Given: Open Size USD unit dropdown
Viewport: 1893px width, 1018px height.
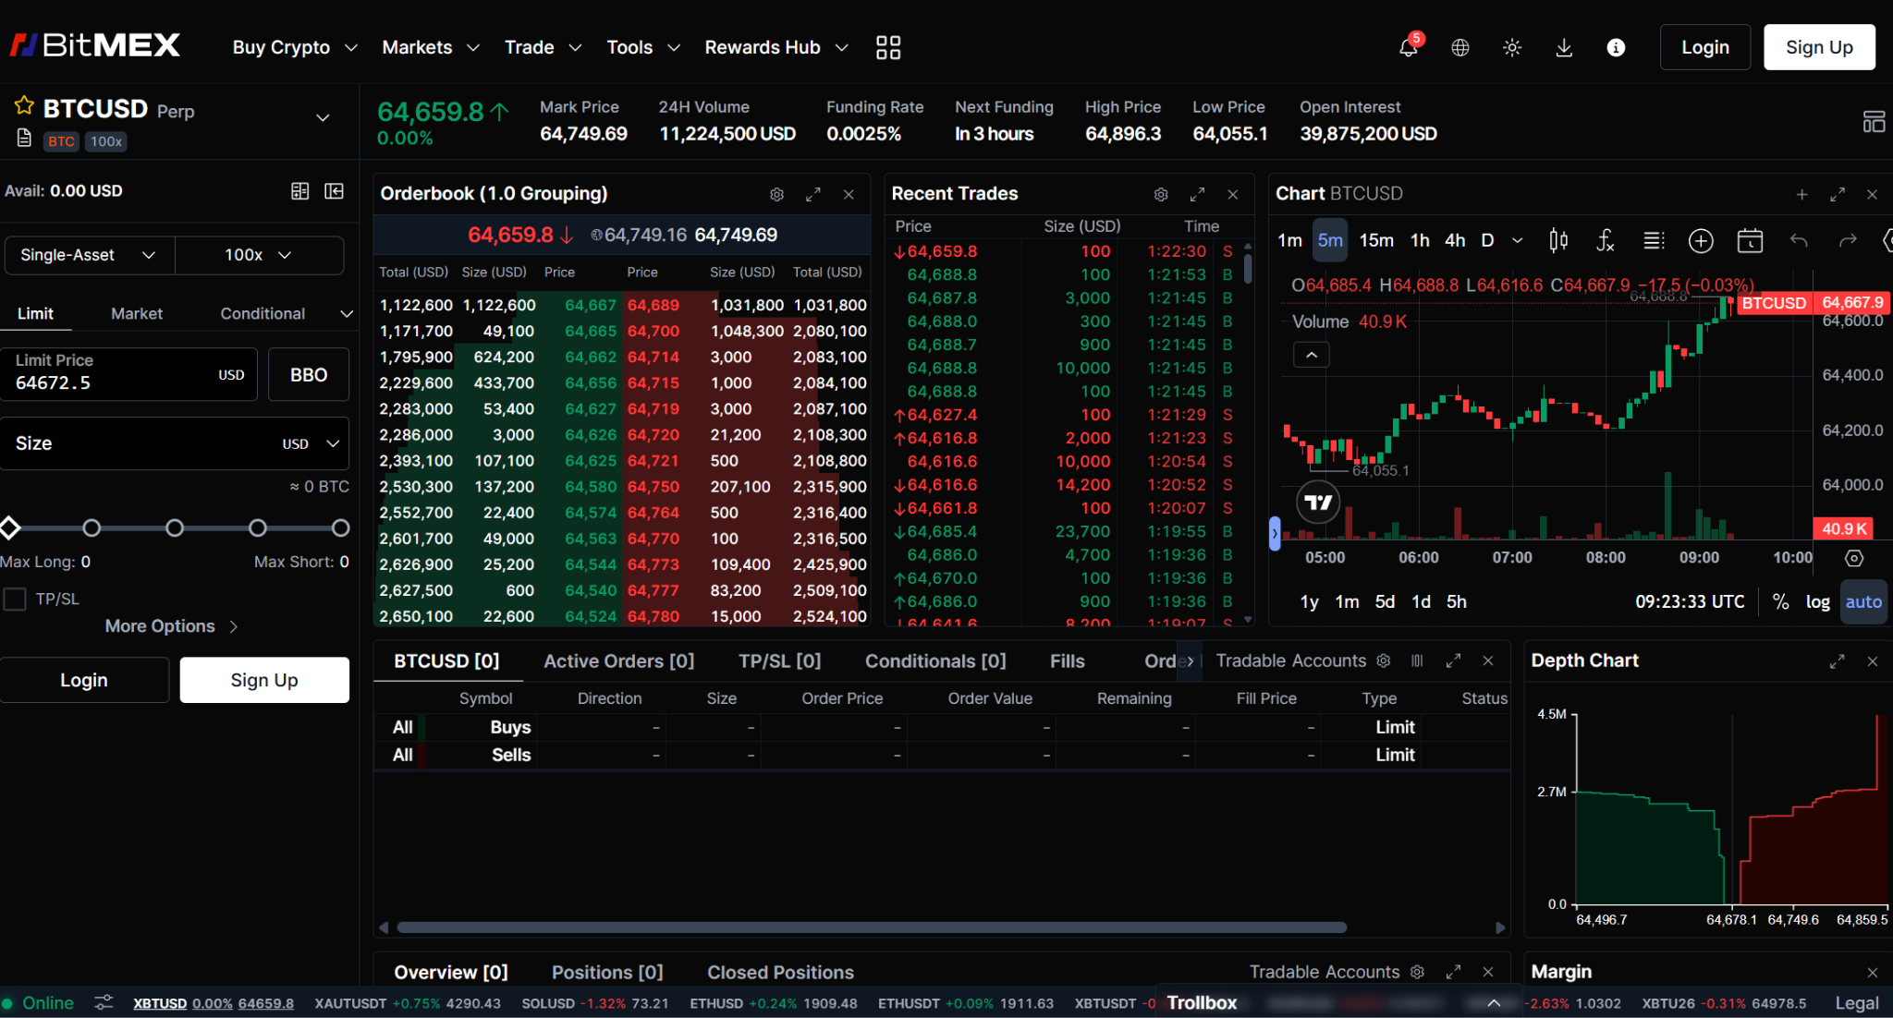Looking at the screenshot, I should point(311,443).
